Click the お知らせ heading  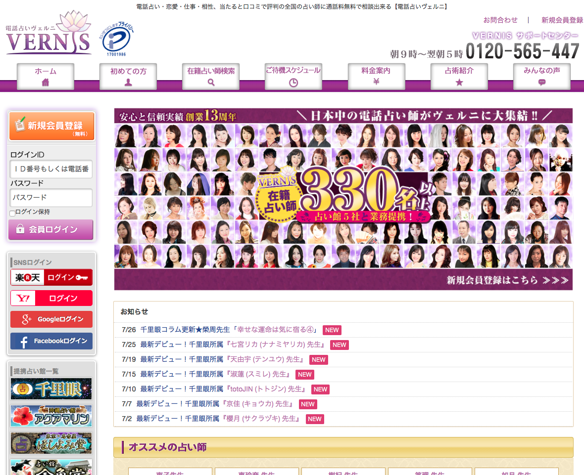[134, 312]
